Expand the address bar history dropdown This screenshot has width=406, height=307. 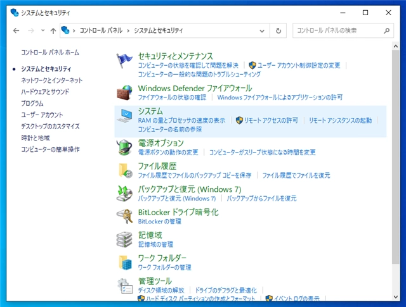coord(262,31)
